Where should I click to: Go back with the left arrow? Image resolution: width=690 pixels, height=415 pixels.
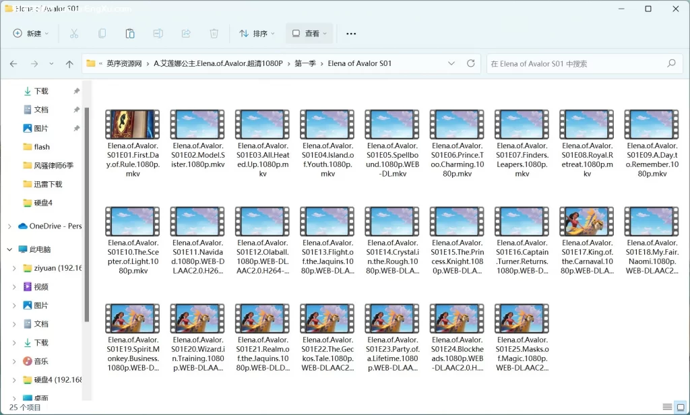pos(13,64)
